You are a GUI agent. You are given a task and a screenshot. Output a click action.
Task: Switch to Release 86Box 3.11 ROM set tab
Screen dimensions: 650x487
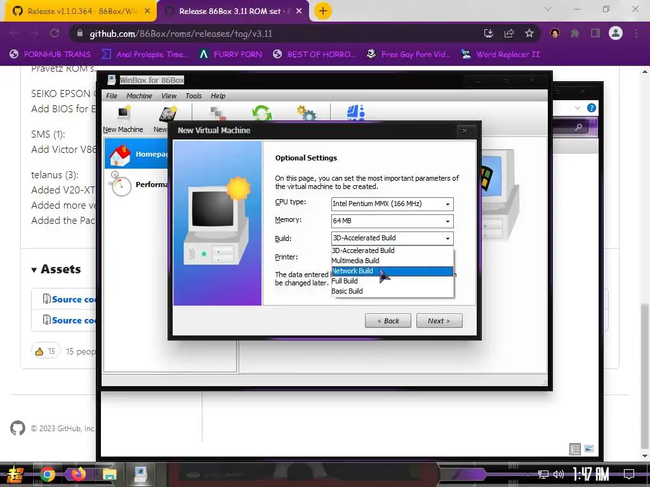click(x=233, y=11)
